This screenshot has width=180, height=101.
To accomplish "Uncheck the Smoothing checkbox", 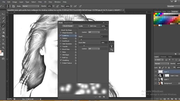I will pyautogui.click(x=61, y=60).
